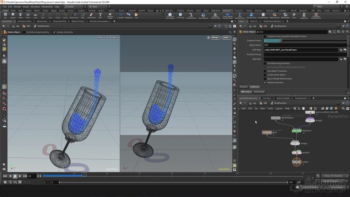The width and height of the screenshot is (350, 197).
Task: Enable Use Deforming Geometry checkbox in parameters
Action: tap(265, 63)
